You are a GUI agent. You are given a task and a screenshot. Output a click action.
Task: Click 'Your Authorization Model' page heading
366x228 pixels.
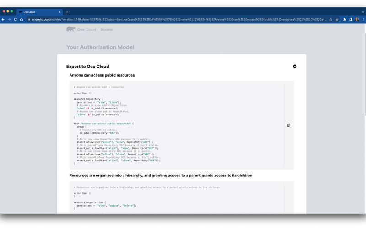pos(100,47)
